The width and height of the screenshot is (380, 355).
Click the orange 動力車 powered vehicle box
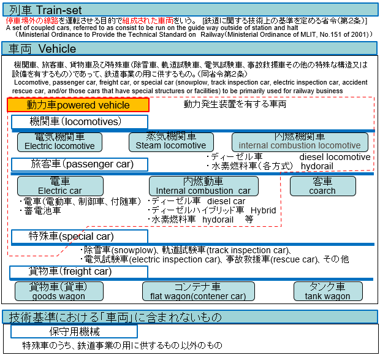[x=78, y=105]
